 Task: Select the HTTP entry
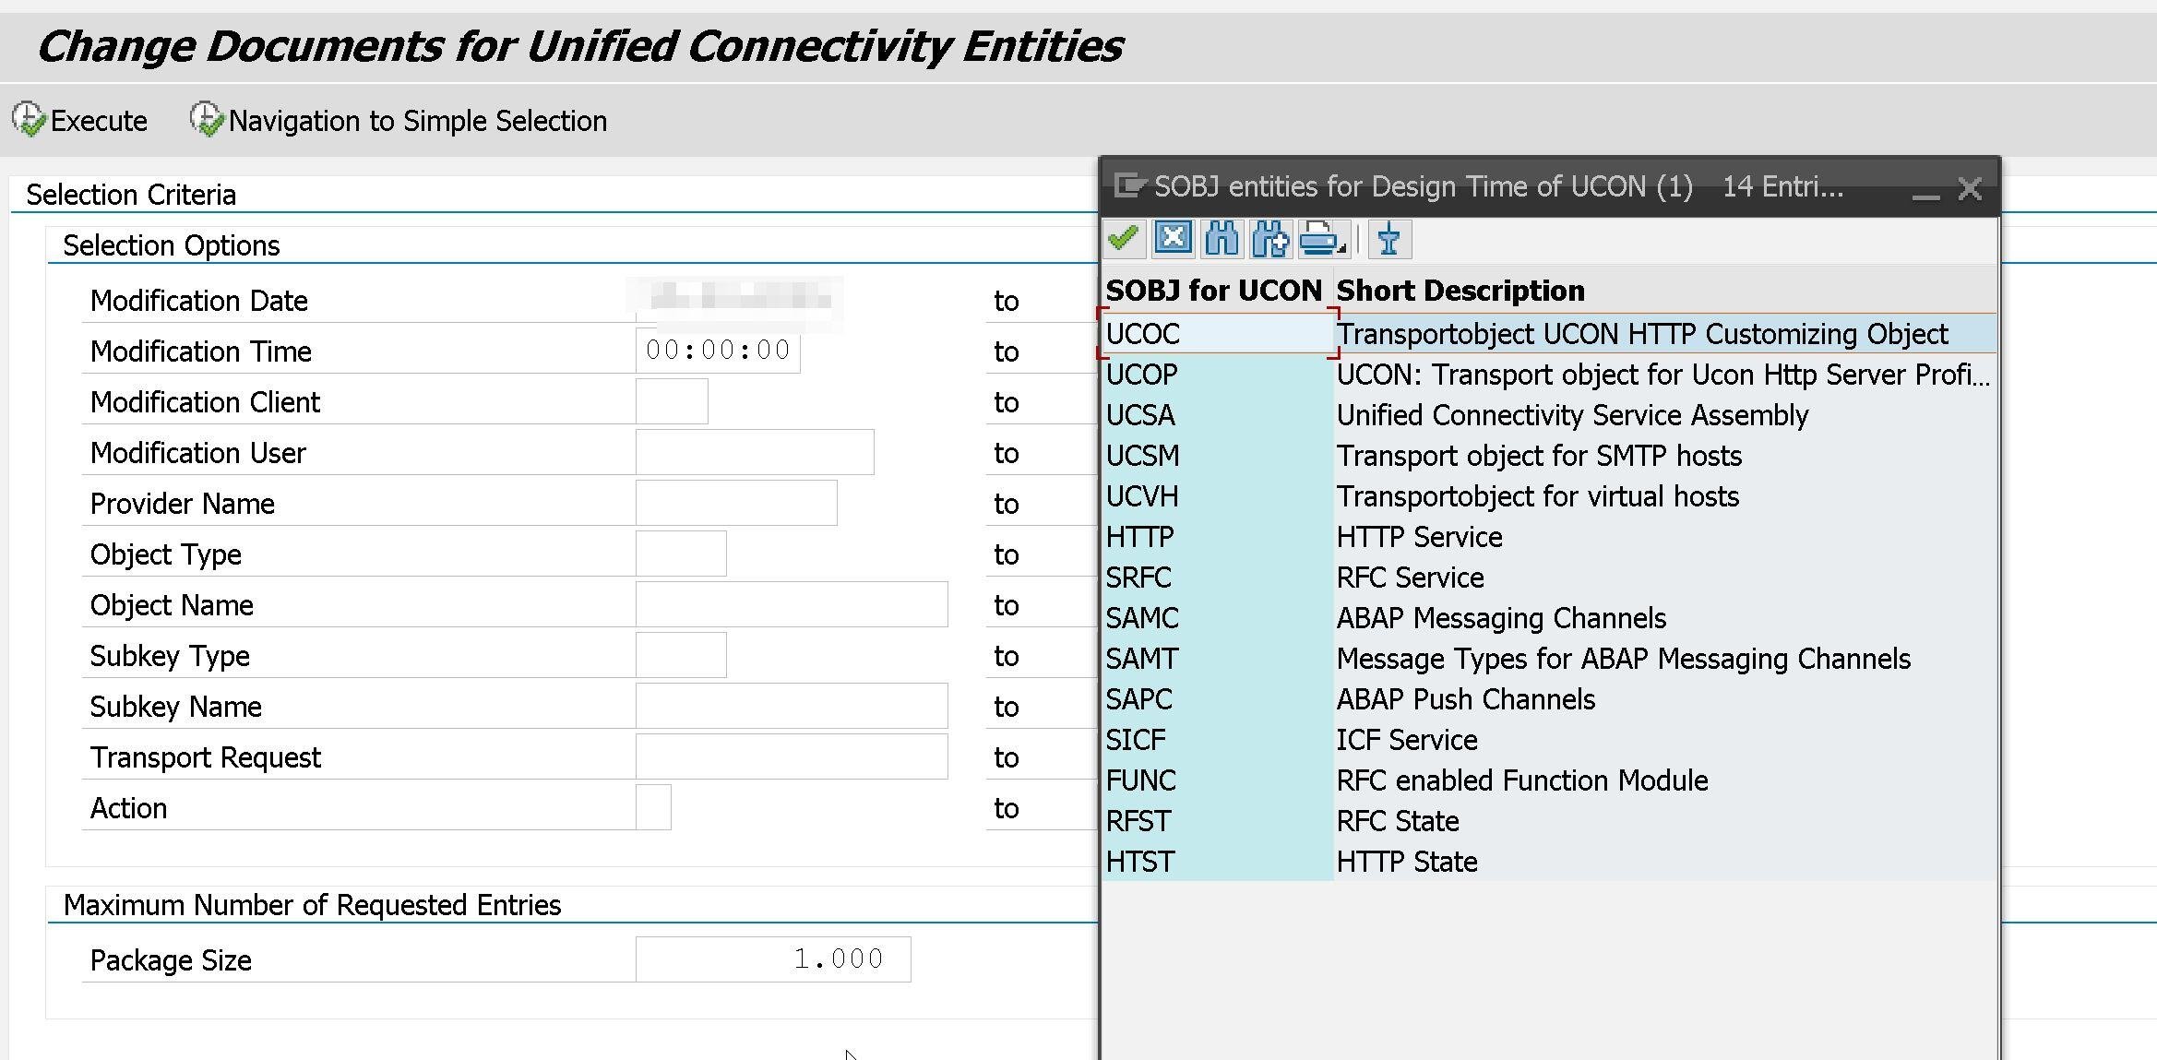(x=1217, y=537)
